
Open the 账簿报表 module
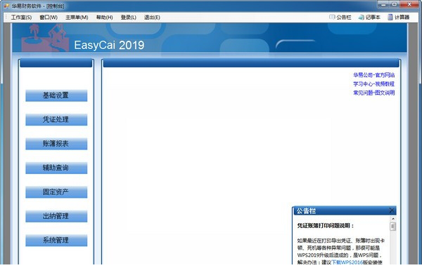(56, 144)
